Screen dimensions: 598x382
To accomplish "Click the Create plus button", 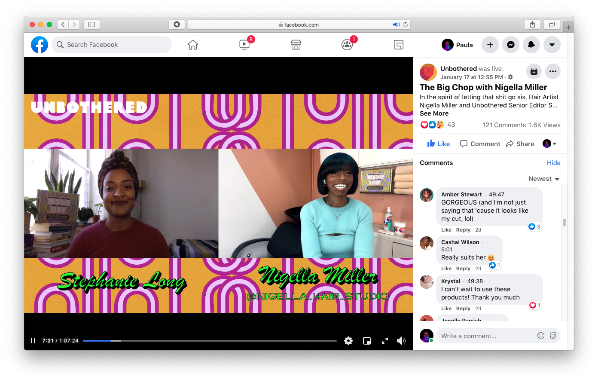I will coord(490,45).
